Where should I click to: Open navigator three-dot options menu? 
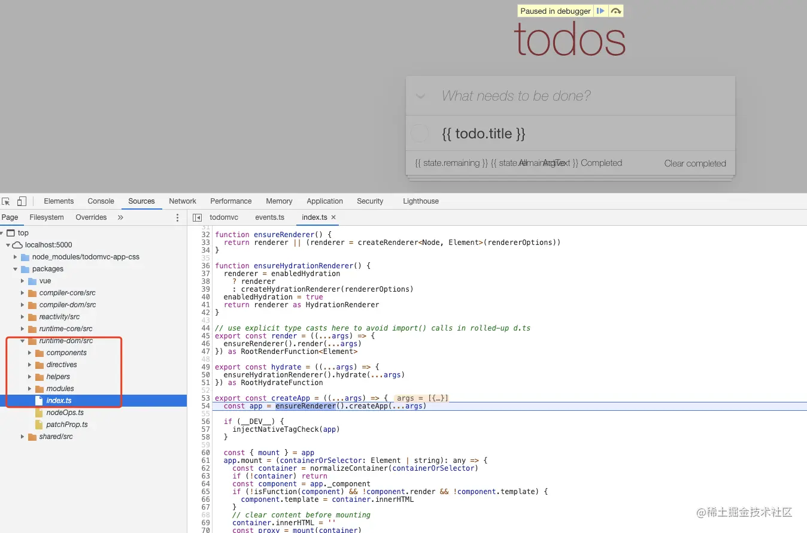tap(177, 217)
